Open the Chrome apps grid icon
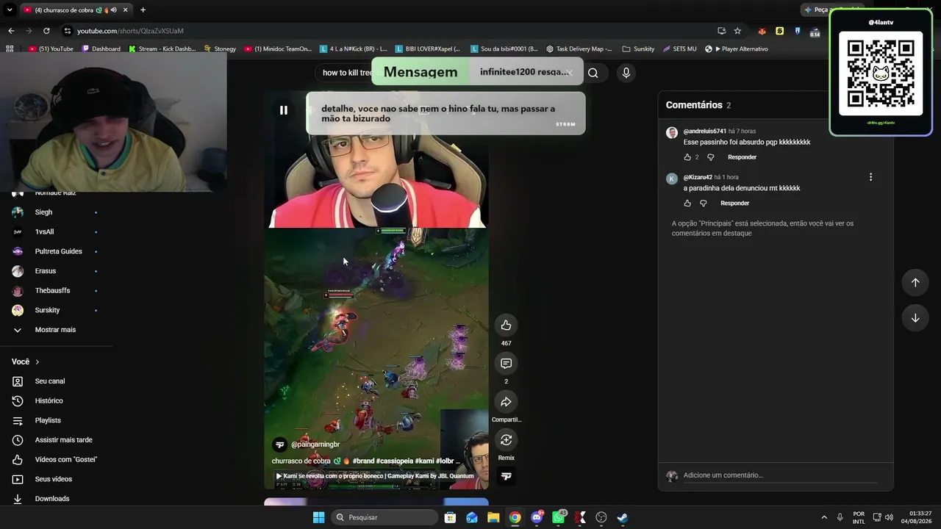Image resolution: width=941 pixels, height=529 pixels. 10,49
